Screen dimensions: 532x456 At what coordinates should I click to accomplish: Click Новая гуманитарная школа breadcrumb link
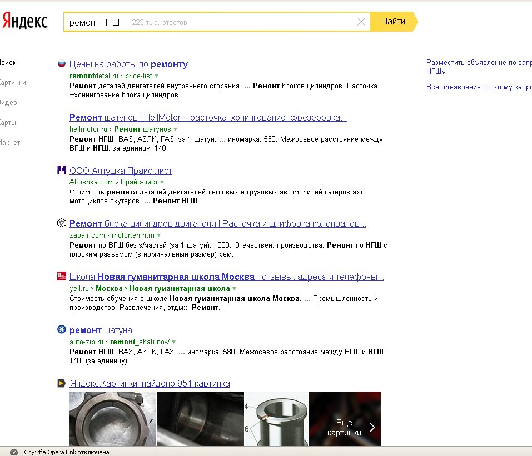180,288
